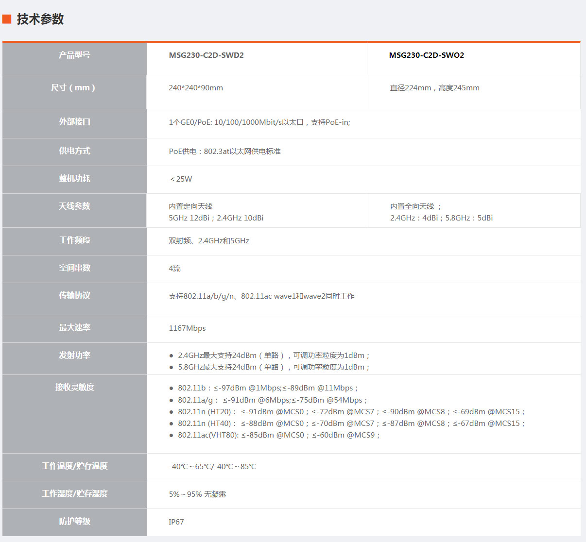This screenshot has height=542, width=586.
Task: Click the 技术参数 section heading
Action: tap(40, 19)
